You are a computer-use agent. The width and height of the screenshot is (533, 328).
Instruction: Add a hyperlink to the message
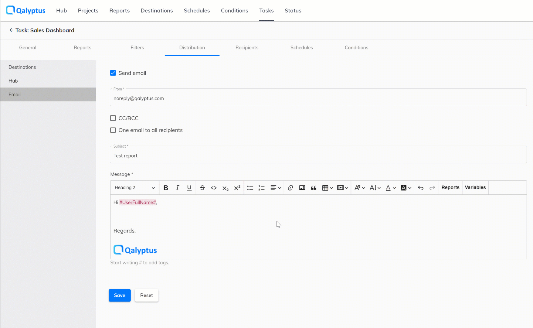290,187
